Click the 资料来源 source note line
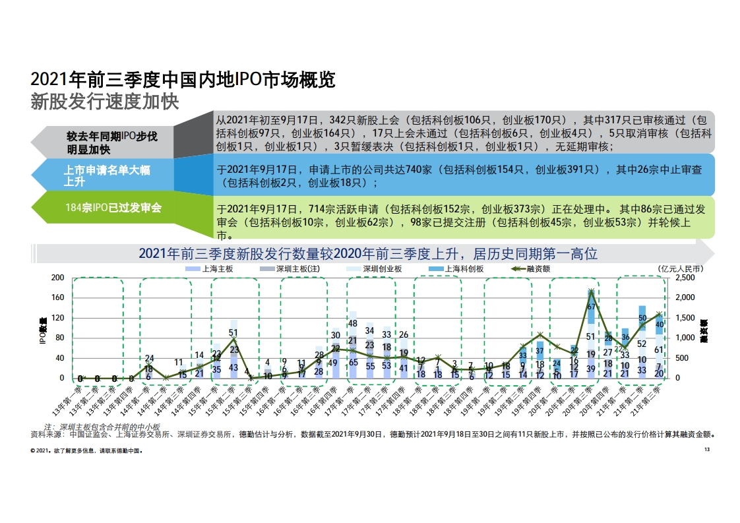The width and height of the screenshot is (740, 523). (x=373, y=435)
